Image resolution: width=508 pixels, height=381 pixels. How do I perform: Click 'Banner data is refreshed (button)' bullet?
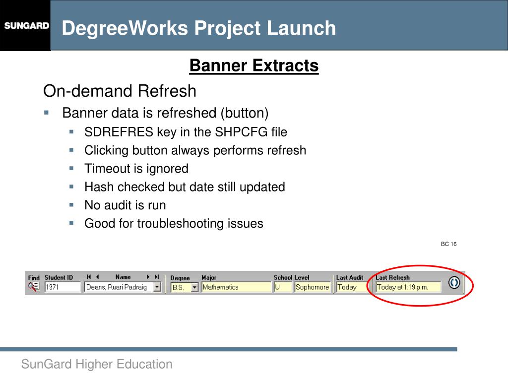(x=165, y=113)
